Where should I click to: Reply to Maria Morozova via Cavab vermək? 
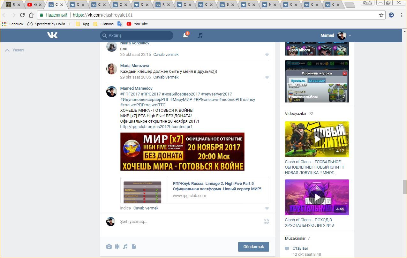click(x=166, y=77)
